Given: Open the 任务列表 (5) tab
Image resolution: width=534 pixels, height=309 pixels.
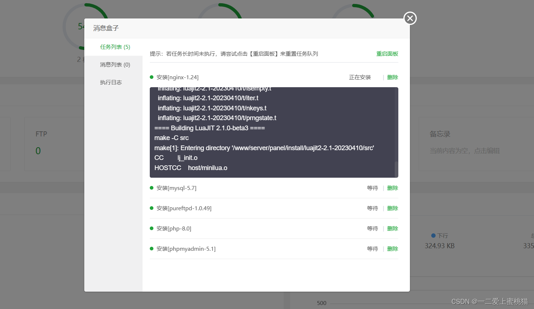Looking at the screenshot, I should pos(115,47).
